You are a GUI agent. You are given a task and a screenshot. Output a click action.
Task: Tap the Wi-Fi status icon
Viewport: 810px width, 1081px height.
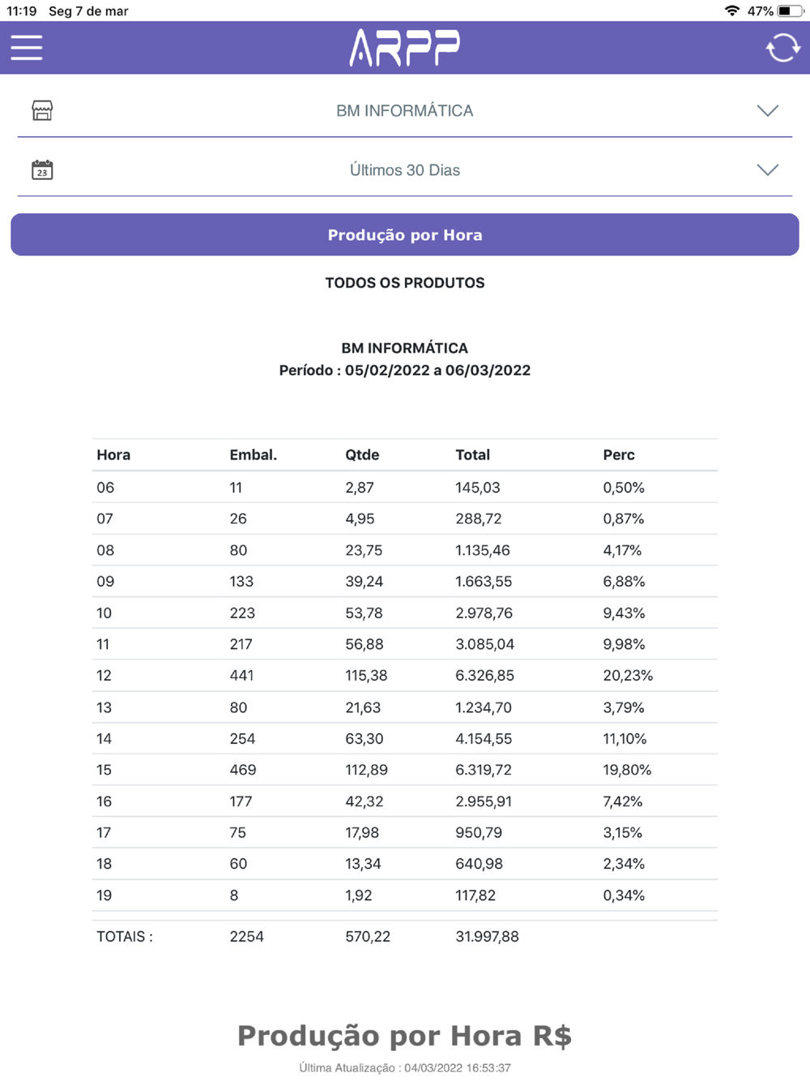tap(732, 11)
